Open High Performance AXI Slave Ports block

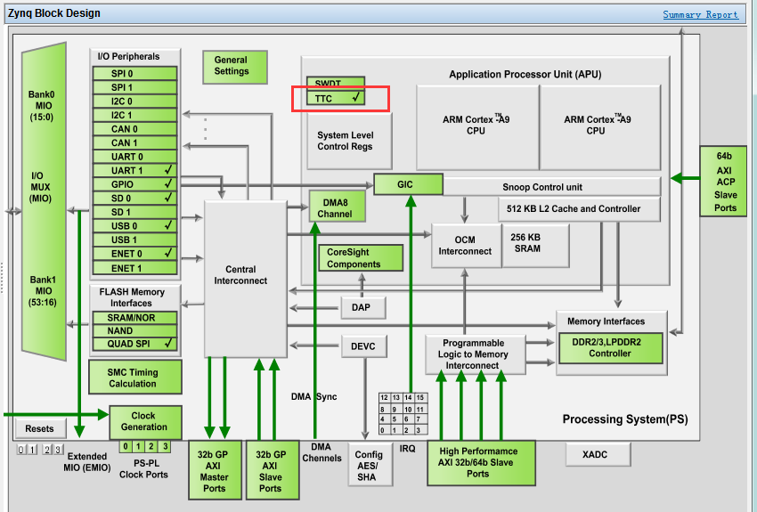pos(481,462)
